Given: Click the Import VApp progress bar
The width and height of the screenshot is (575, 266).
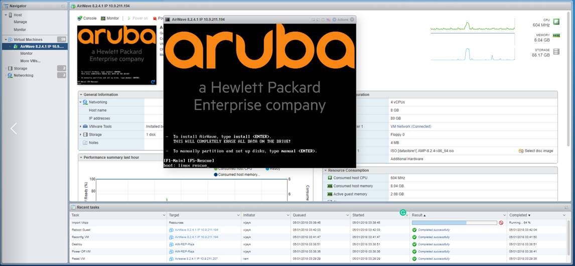Looking at the screenshot, I should pyautogui.click(x=455, y=222).
